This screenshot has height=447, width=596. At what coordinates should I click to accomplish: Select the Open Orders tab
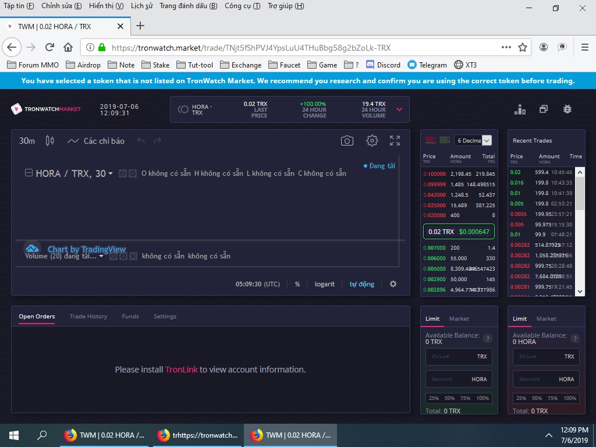(x=37, y=316)
